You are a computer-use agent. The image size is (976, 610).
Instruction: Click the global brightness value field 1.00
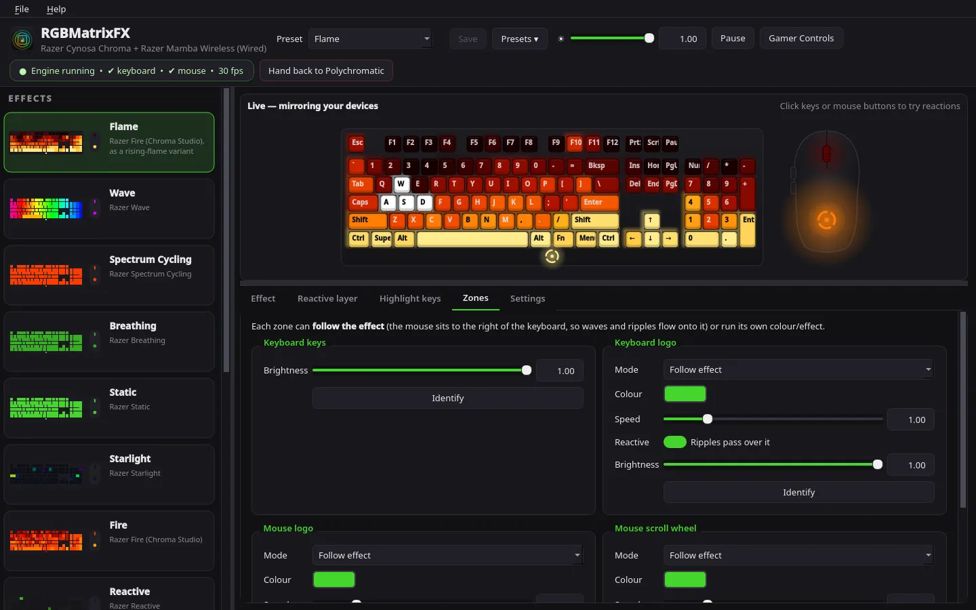[683, 39]
